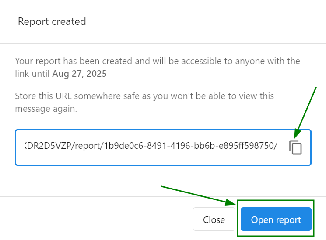Click the DR2D5VZP portion of the link
This screenshot has height=240, width=326.
point(49,146)
